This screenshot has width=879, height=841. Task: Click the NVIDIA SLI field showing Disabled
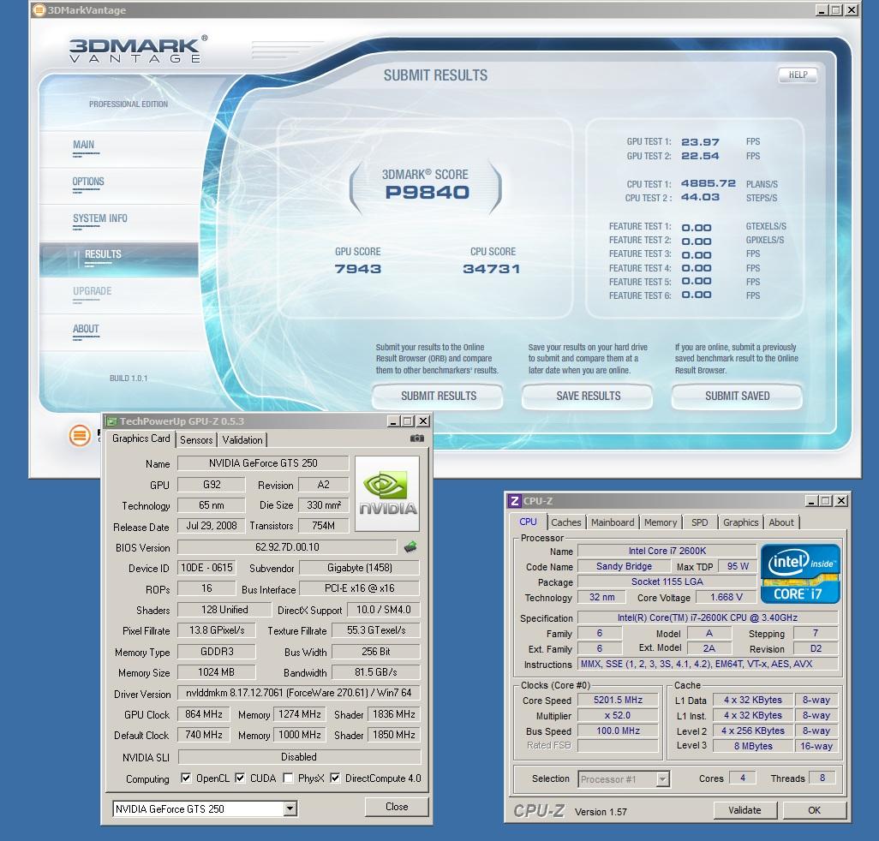tap(299, 757)
